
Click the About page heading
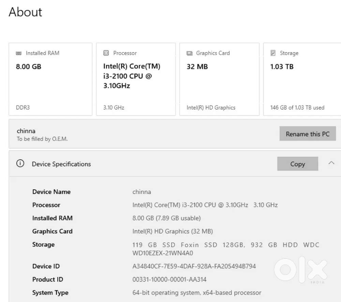[x=26, y=12]
